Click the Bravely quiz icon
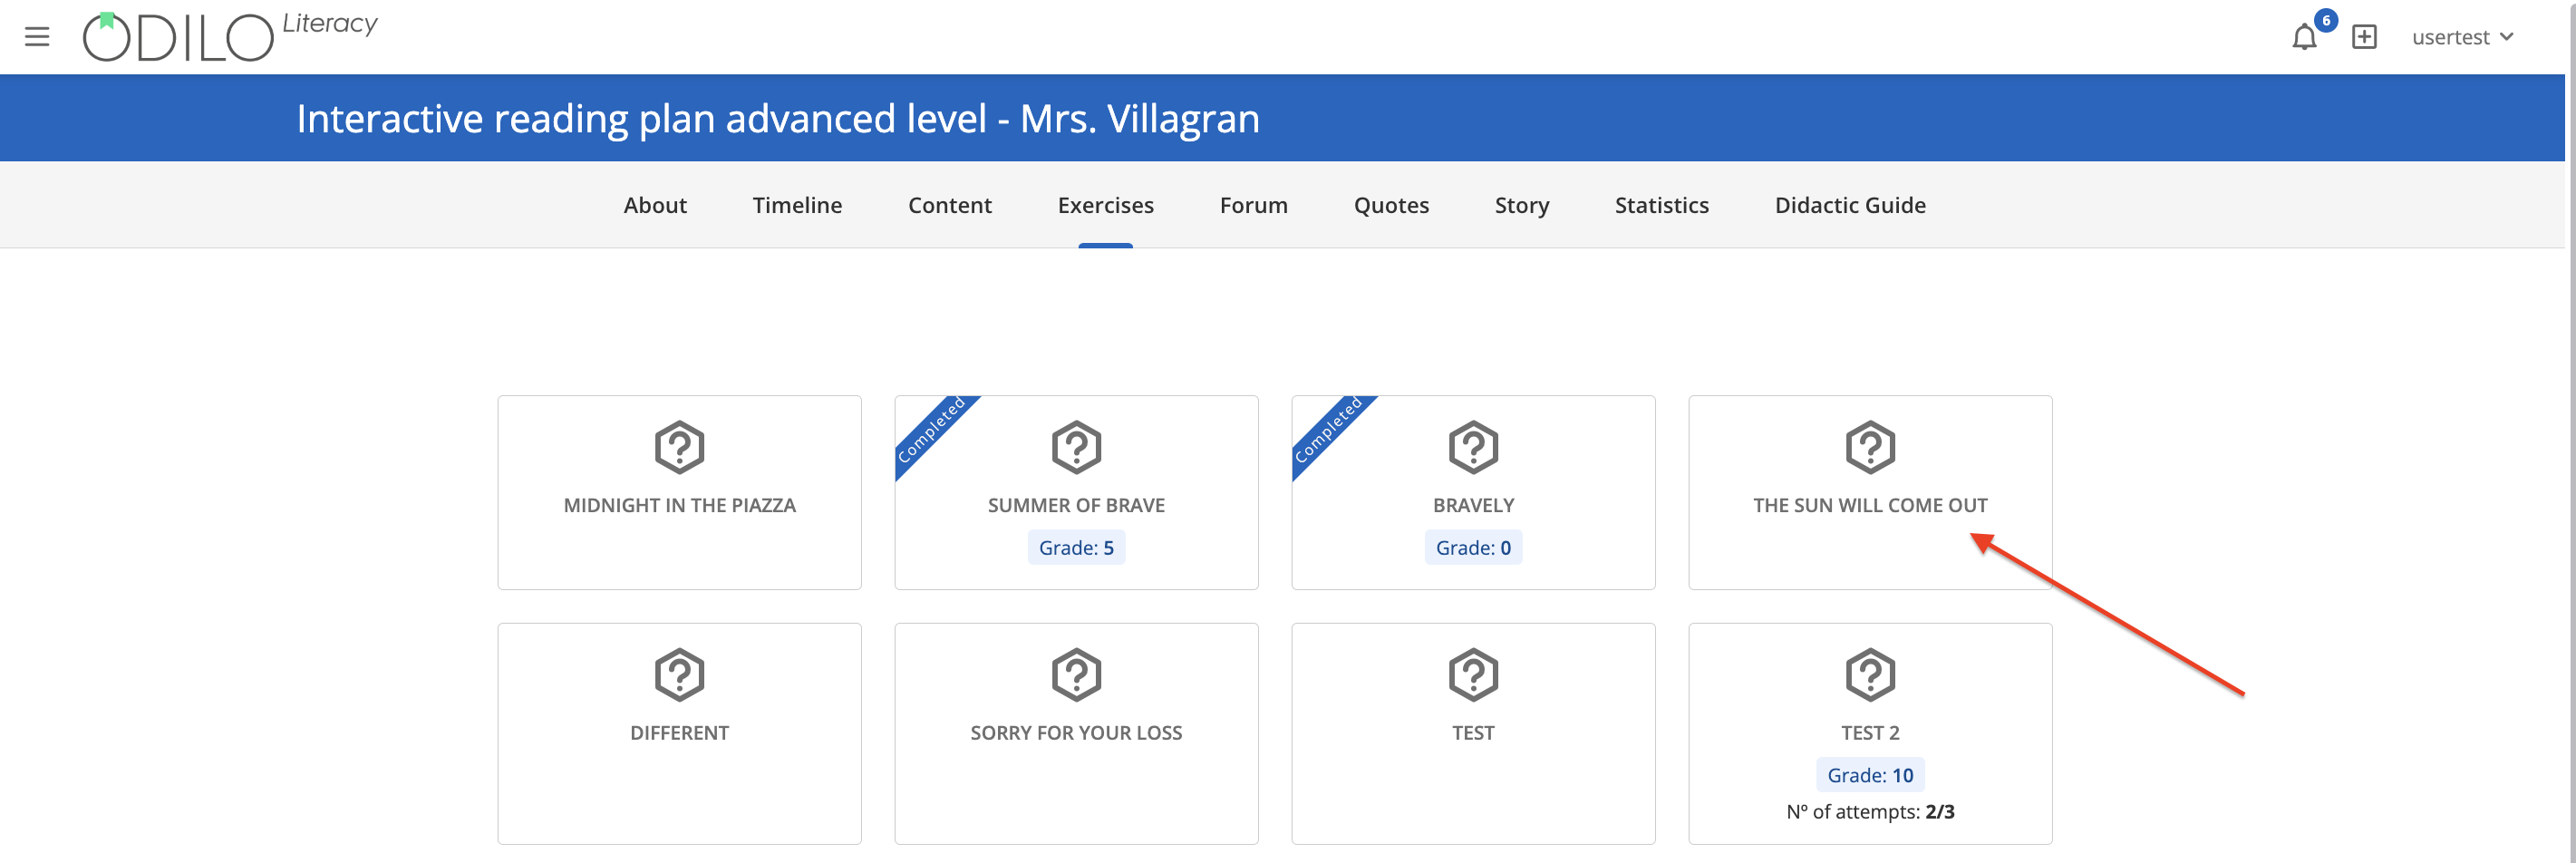The width and height of the screenshot is (2576, 863). tap(1473, 447)
